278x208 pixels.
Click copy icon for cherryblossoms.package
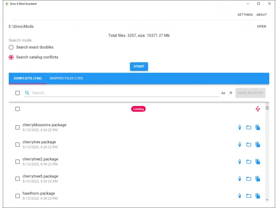coord(258,128)
